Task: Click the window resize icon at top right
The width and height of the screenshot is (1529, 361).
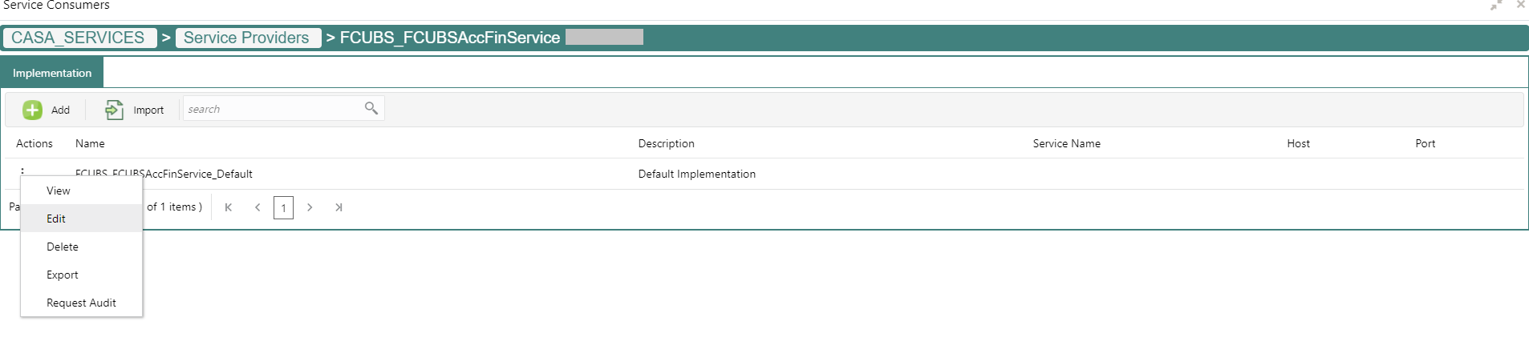Action: coord(1496,5)
